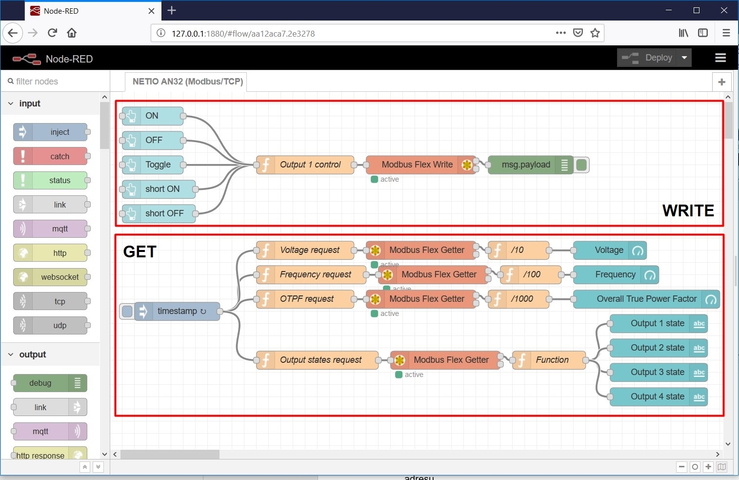Select the Output 3 state text node
The image size is (739, 480).
click(x=659, y=373)
